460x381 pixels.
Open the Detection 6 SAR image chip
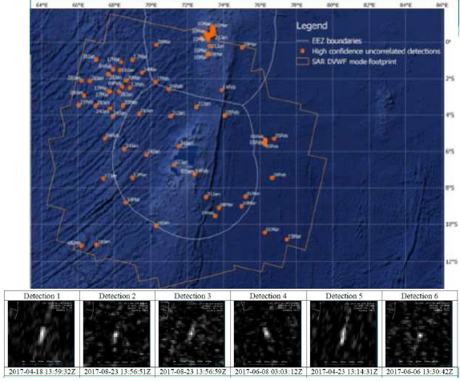pos(419,333)
